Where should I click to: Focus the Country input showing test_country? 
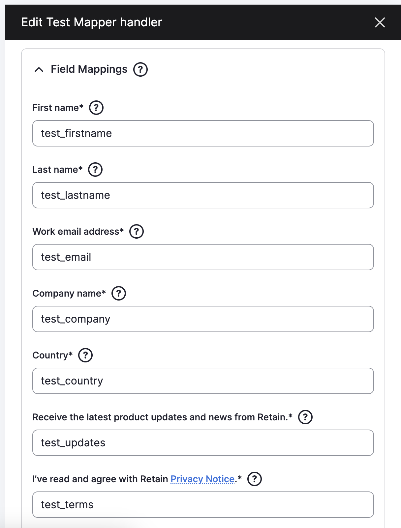tap(203, 381)
